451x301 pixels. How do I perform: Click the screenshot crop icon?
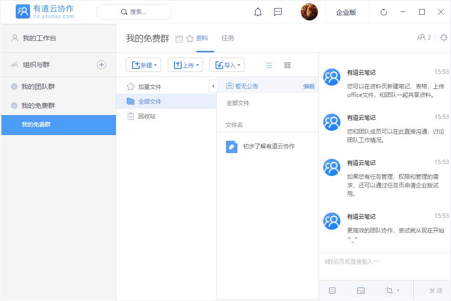[x=389, y=291]
